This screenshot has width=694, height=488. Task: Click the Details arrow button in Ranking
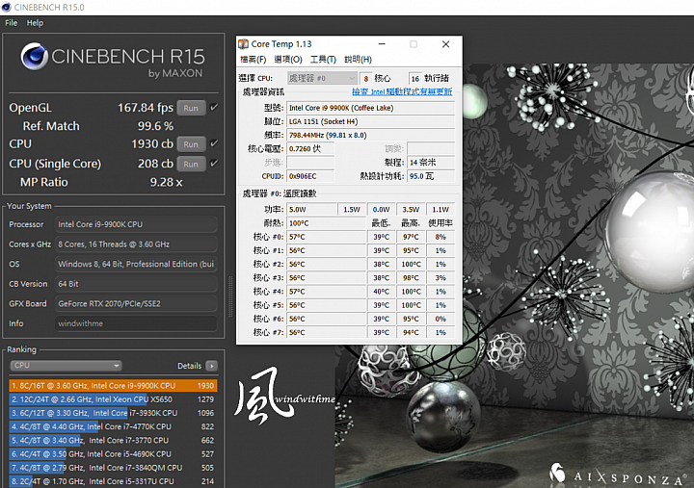(x=211, y=366)
